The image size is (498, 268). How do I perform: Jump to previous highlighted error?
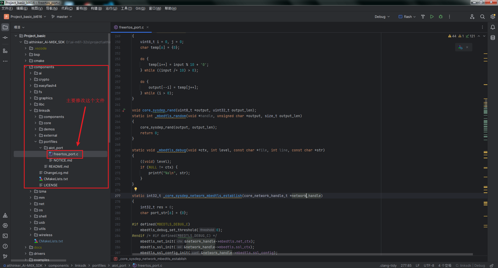click(479, 36)
